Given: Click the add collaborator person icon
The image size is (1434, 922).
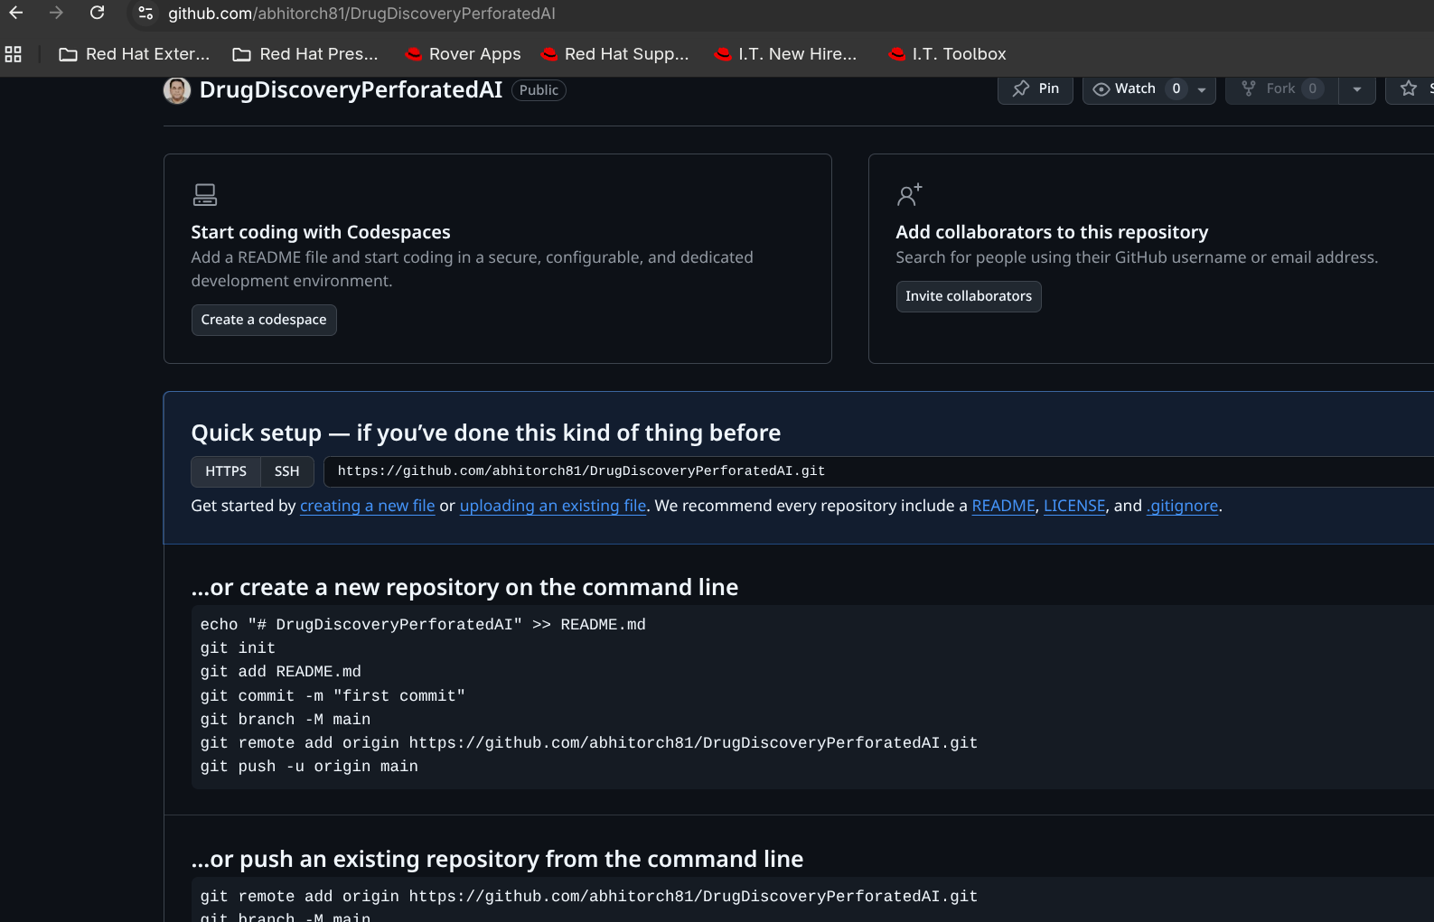Looking at the screenshot, I should (x=909, y=194).
